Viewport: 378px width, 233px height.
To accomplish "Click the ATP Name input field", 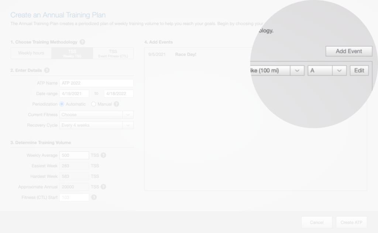I will point(96,83).
